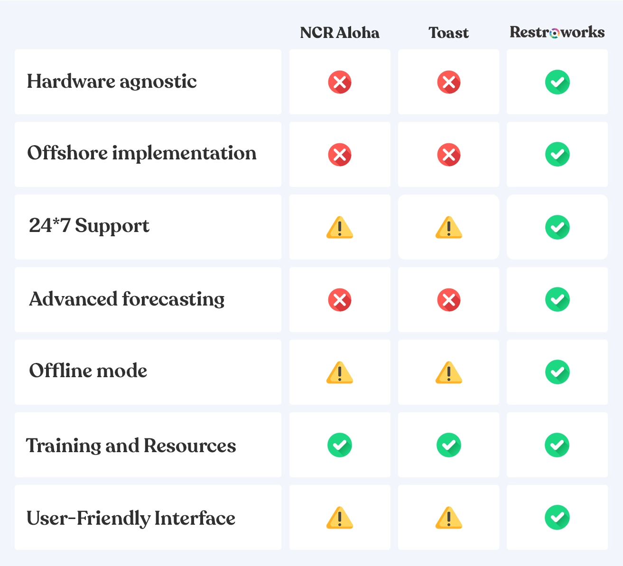Select the Toast column header
The height and width of the screenshot is (566, 623).
tap(448, 33)
